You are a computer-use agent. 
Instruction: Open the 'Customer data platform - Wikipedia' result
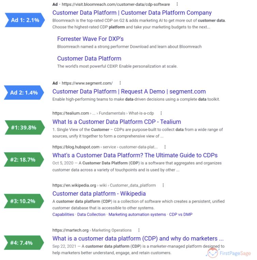point(99,194)
